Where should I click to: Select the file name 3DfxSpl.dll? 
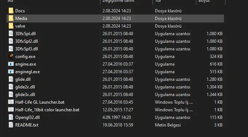click(25, 34)
